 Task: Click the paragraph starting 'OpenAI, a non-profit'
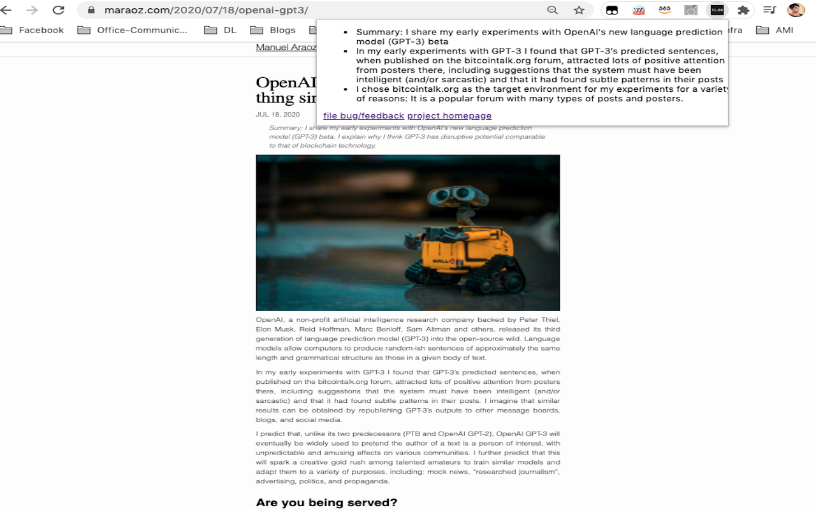click(x=408, y=339)
